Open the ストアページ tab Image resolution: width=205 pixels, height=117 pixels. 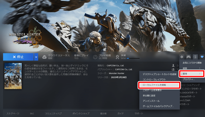click(x=13, y=113)
